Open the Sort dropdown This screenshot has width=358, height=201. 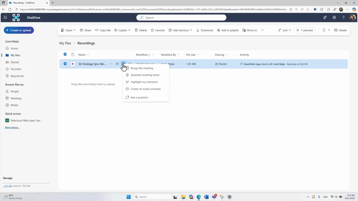[284, 30]
